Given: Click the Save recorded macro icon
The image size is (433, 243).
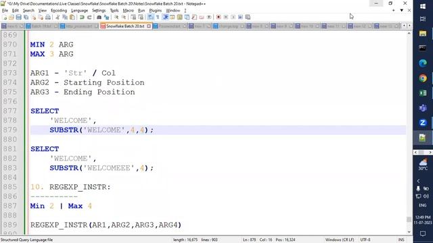Looking at the screenshot, I should pos(248,17).
